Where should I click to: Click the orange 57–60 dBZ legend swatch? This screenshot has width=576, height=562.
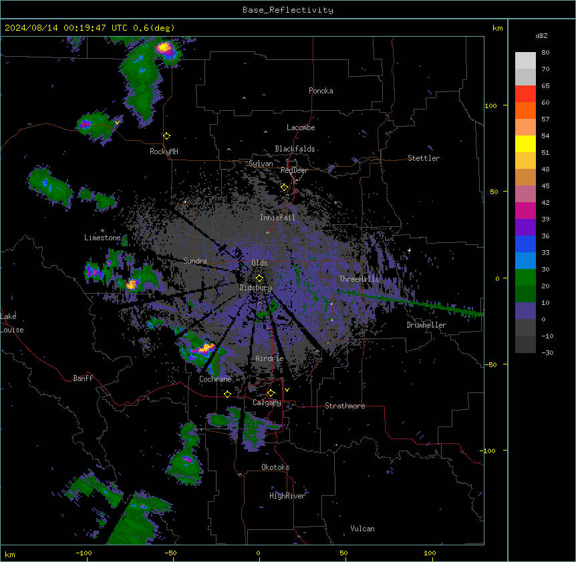tap(525, 110)
